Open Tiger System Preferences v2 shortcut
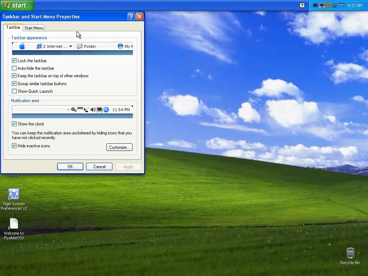 [x=14, y=199]
